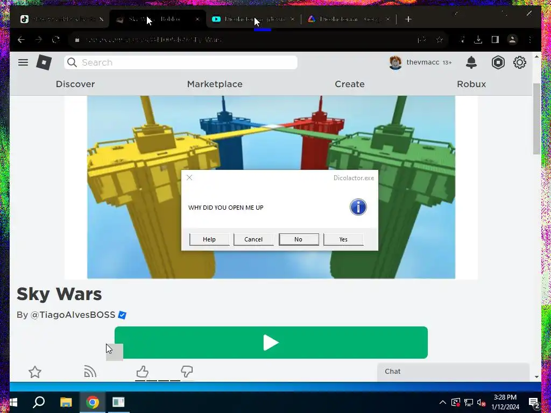Image resolution: width=551 pixels, height=413 pixels.
Task: Open the Discover tab
Action: click(x=75, y=84)
